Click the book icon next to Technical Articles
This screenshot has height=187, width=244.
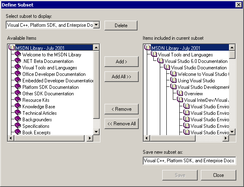coord(17,113)
